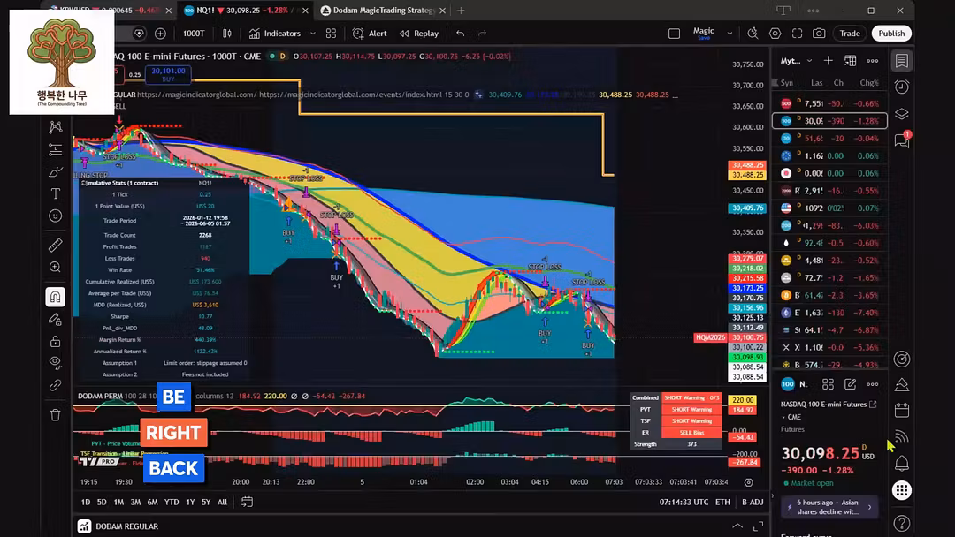Open chart settings hexagon icon
This screenshot has height=537, width=955.
tap(775, 34)
